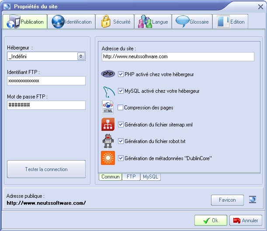Confirm with the Ok button

(x=211, y=220)
